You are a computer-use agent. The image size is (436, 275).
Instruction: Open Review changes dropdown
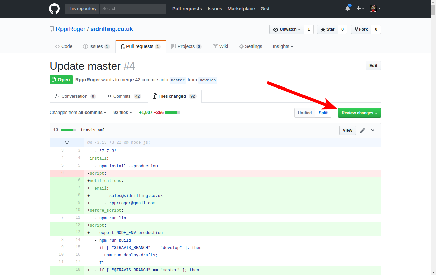(359, 113)
